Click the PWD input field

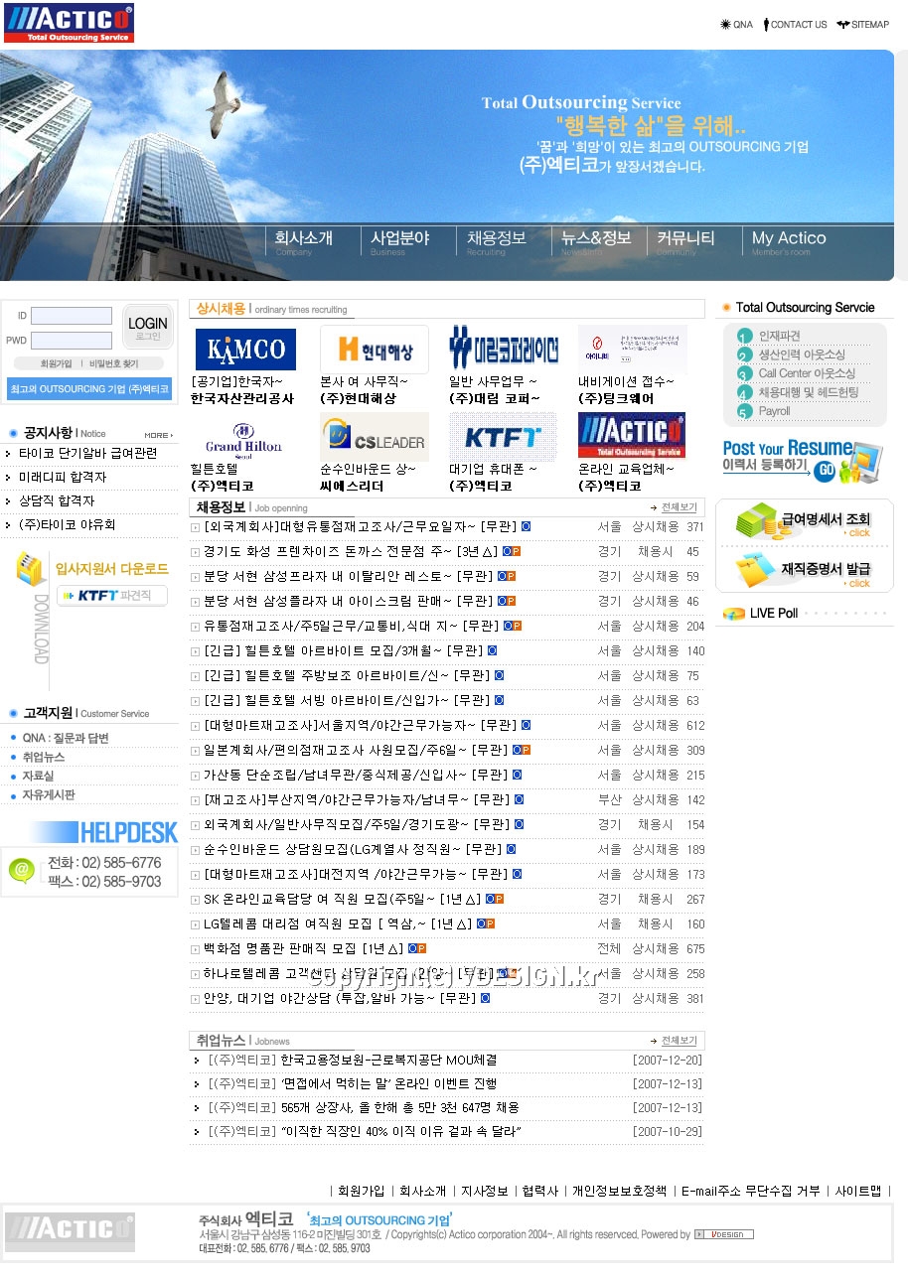coord(72,340)
